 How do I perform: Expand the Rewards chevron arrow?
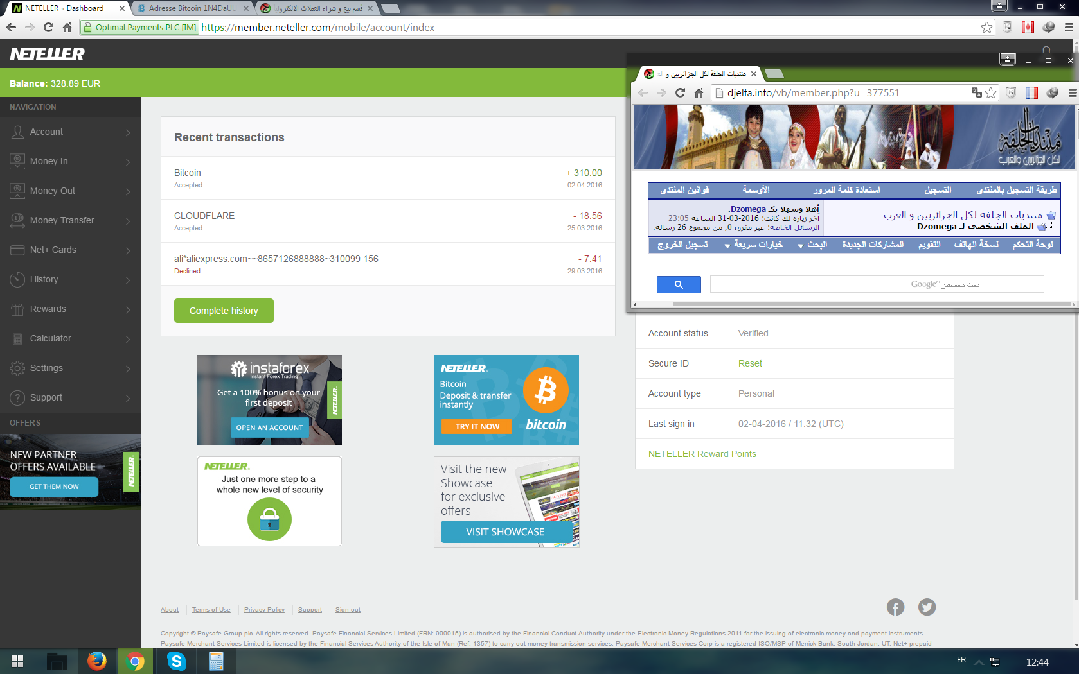(128, 309)
